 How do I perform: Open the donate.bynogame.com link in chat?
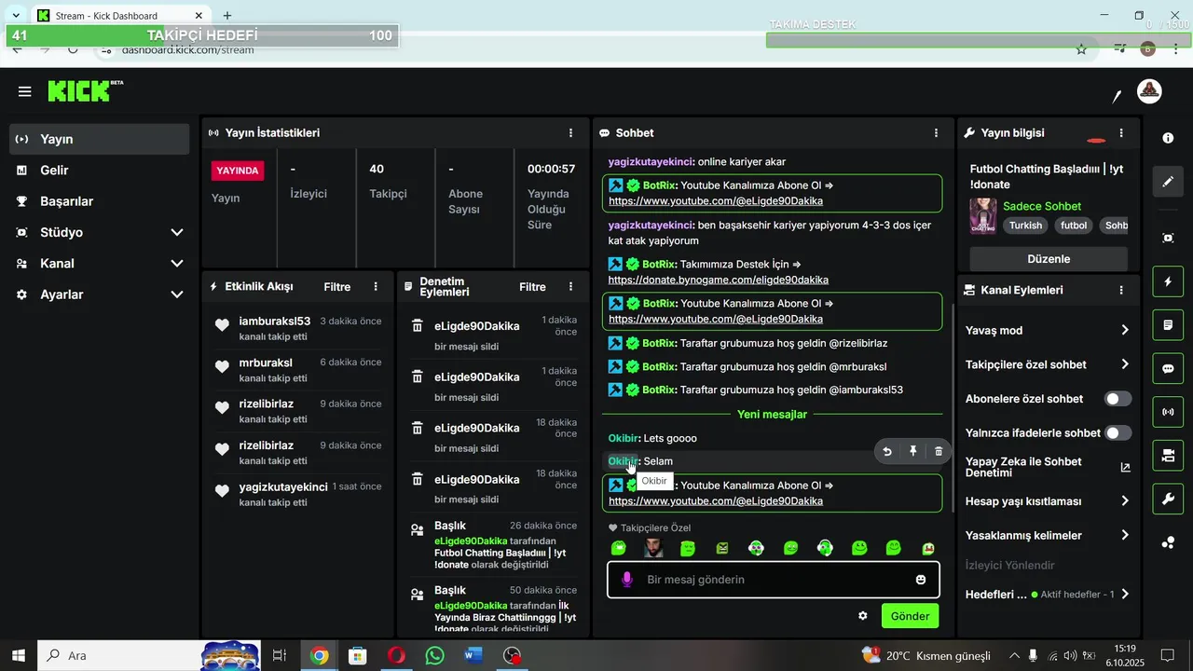coord(719,280)
